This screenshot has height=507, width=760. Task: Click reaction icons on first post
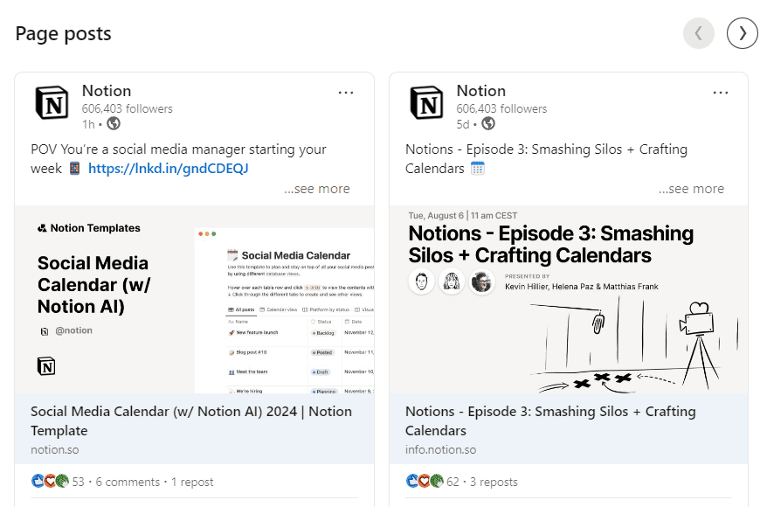(x=50, y=482)
